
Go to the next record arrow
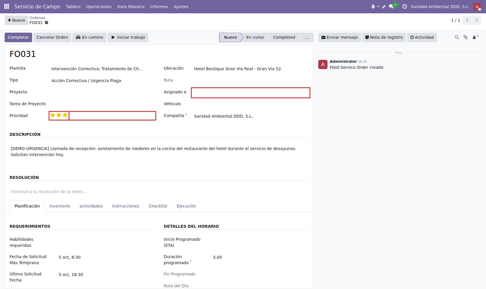click(477, 20)
